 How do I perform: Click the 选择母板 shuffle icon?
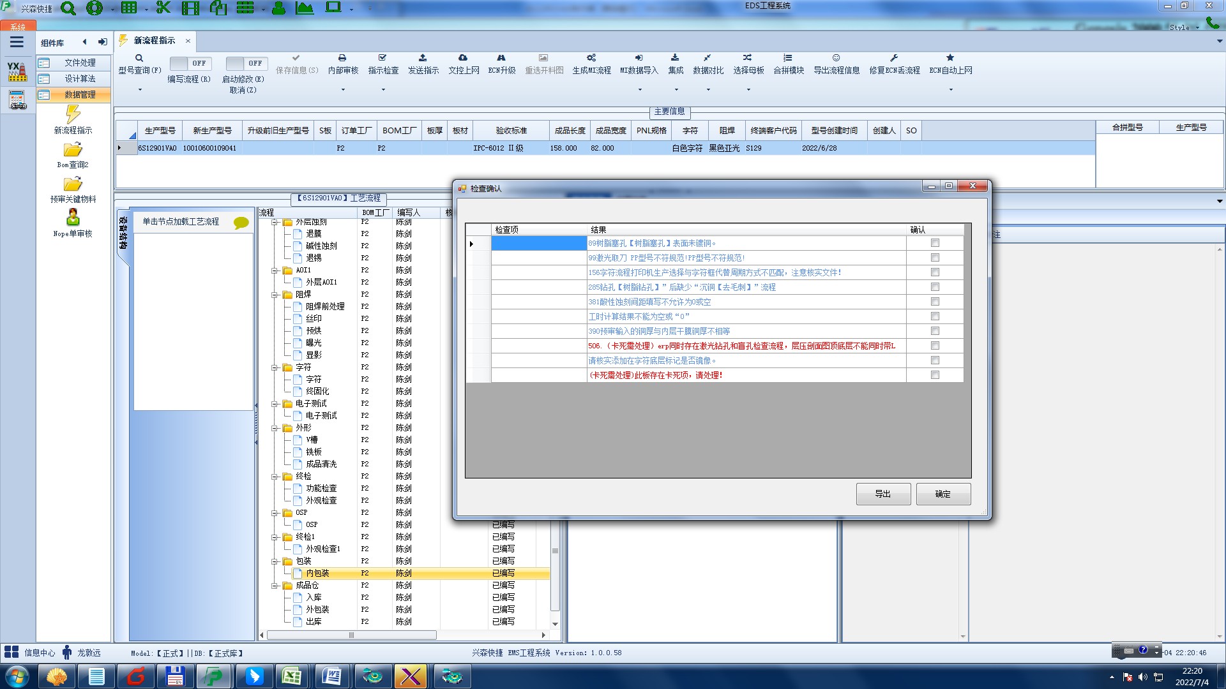tap(748, 58)
